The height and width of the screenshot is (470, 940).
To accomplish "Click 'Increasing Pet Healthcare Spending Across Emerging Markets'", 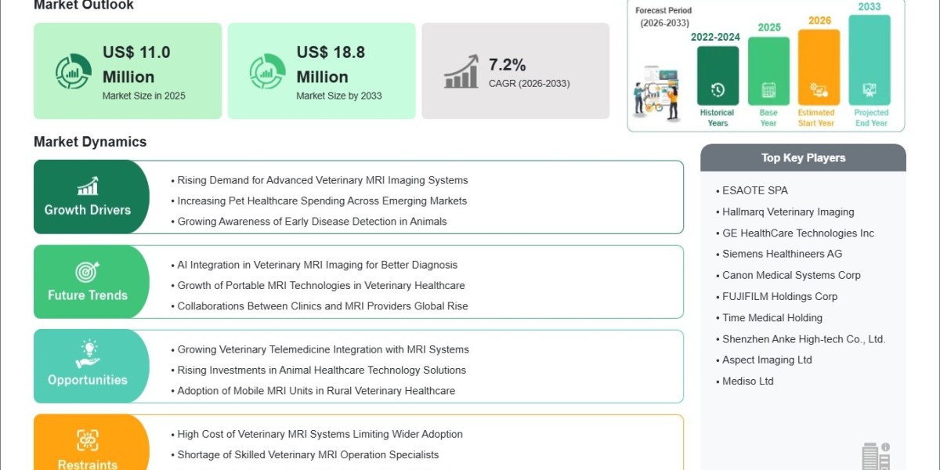I will coord(322,201).
